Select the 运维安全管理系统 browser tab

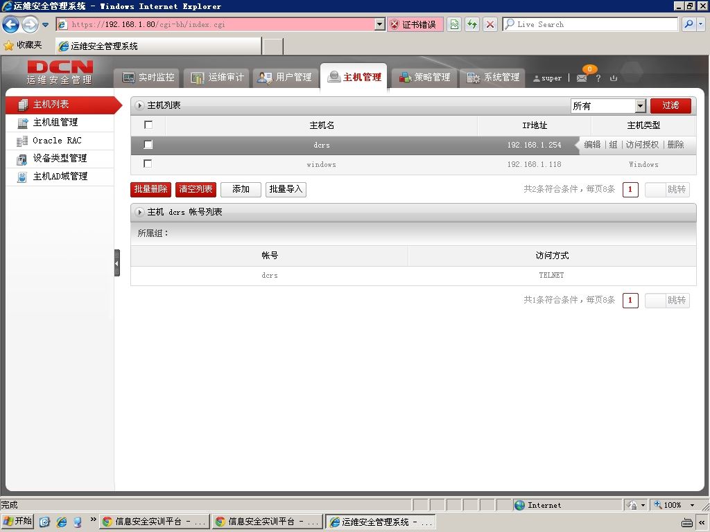click(x=159, y=46)
